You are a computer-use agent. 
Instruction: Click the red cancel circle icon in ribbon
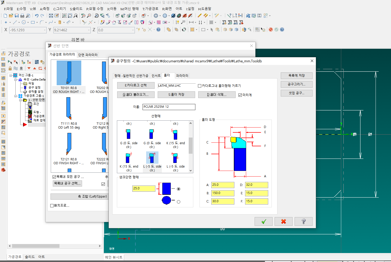pos(271,30)
